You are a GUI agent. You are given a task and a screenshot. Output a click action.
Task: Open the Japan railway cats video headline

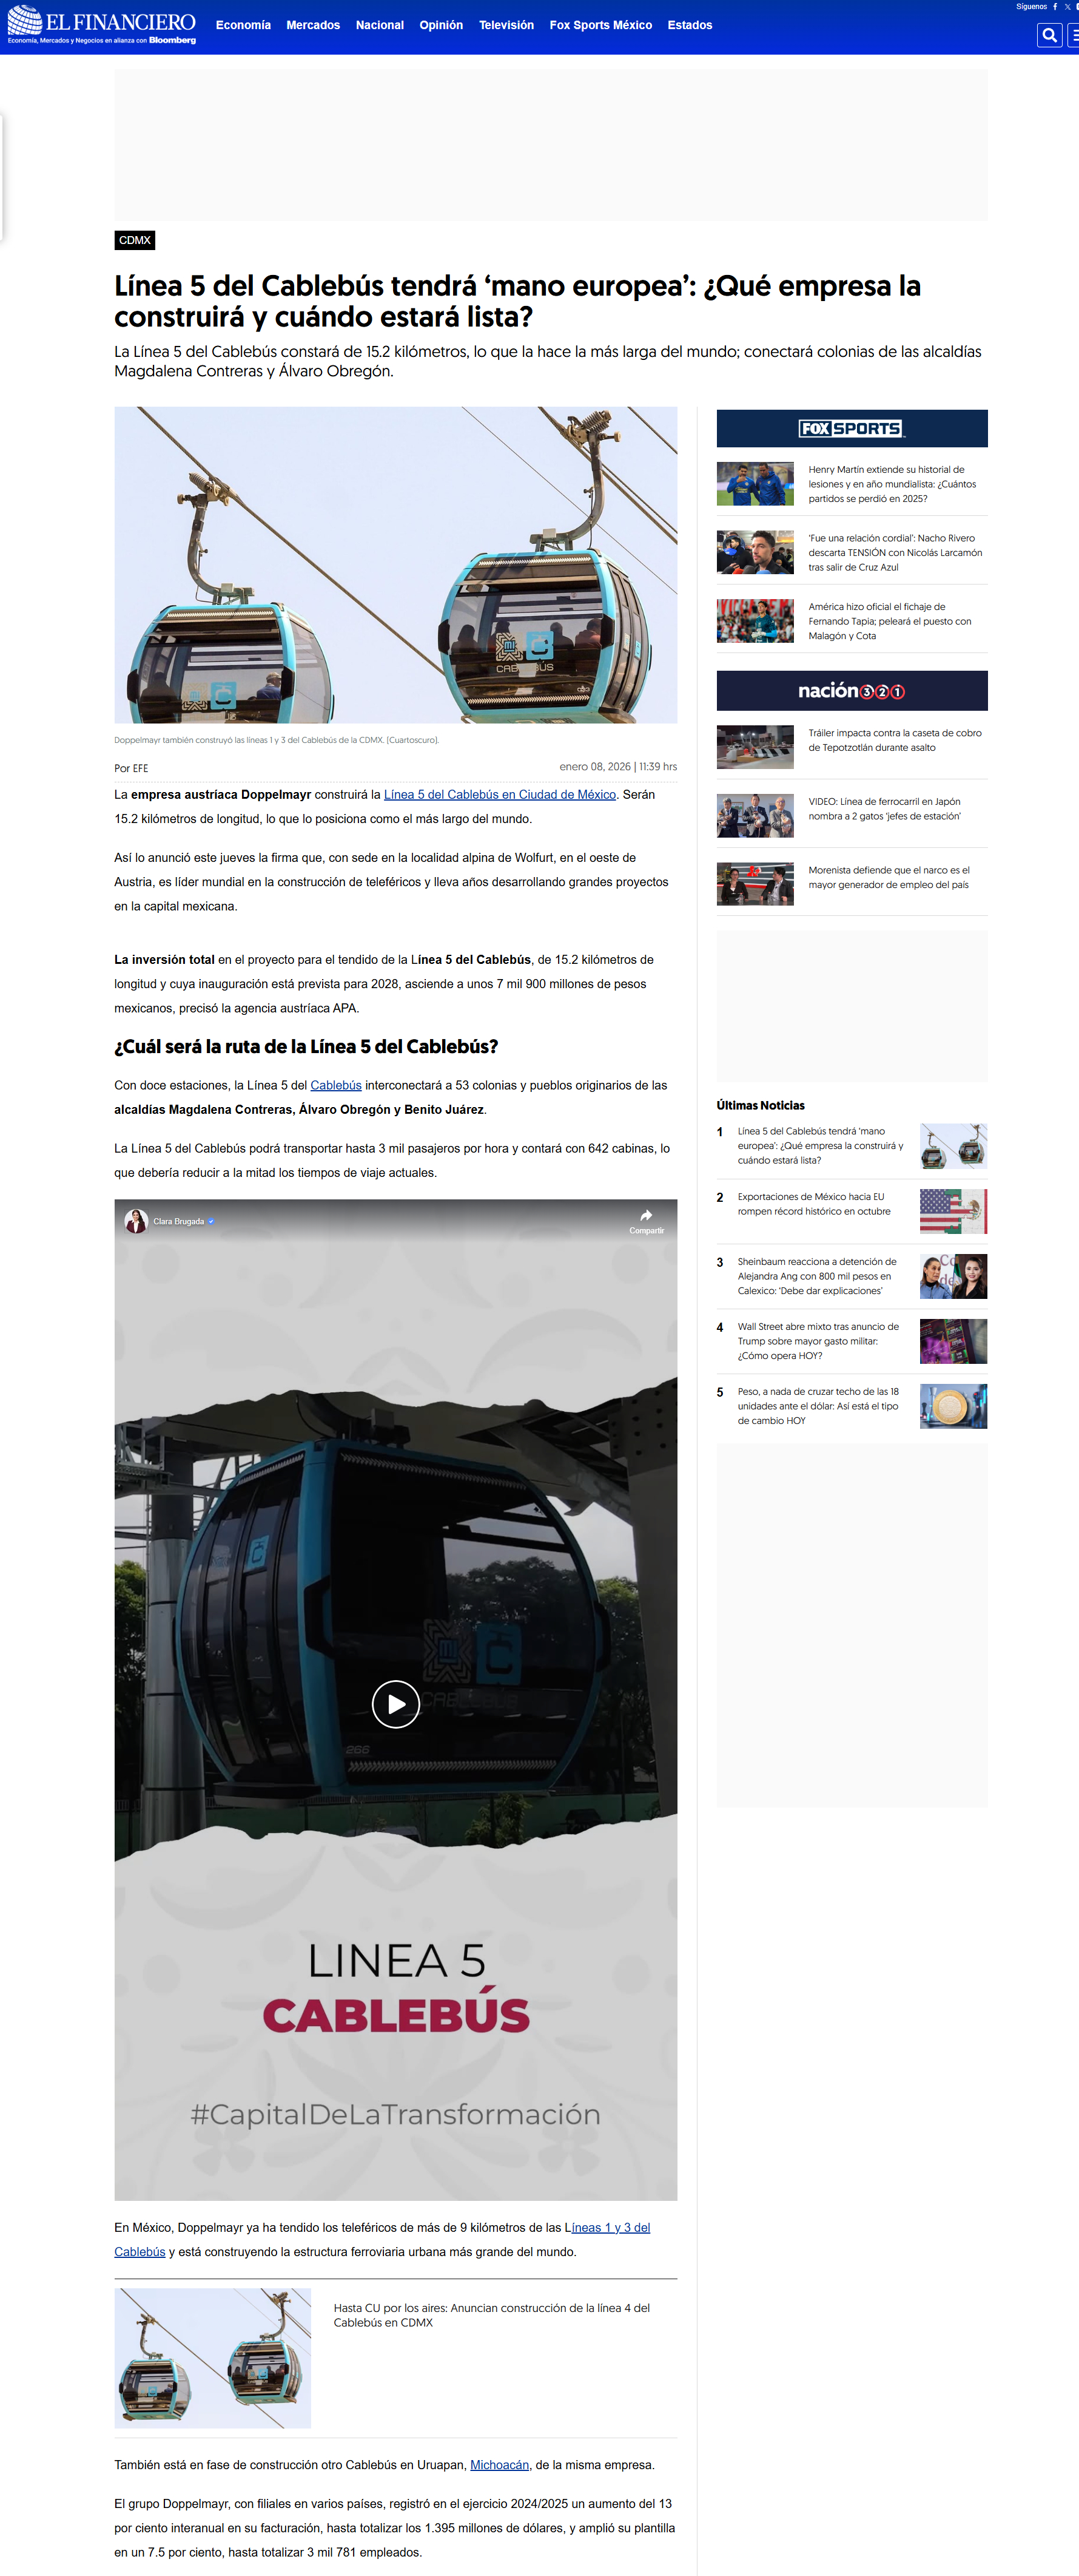[884, 809]
